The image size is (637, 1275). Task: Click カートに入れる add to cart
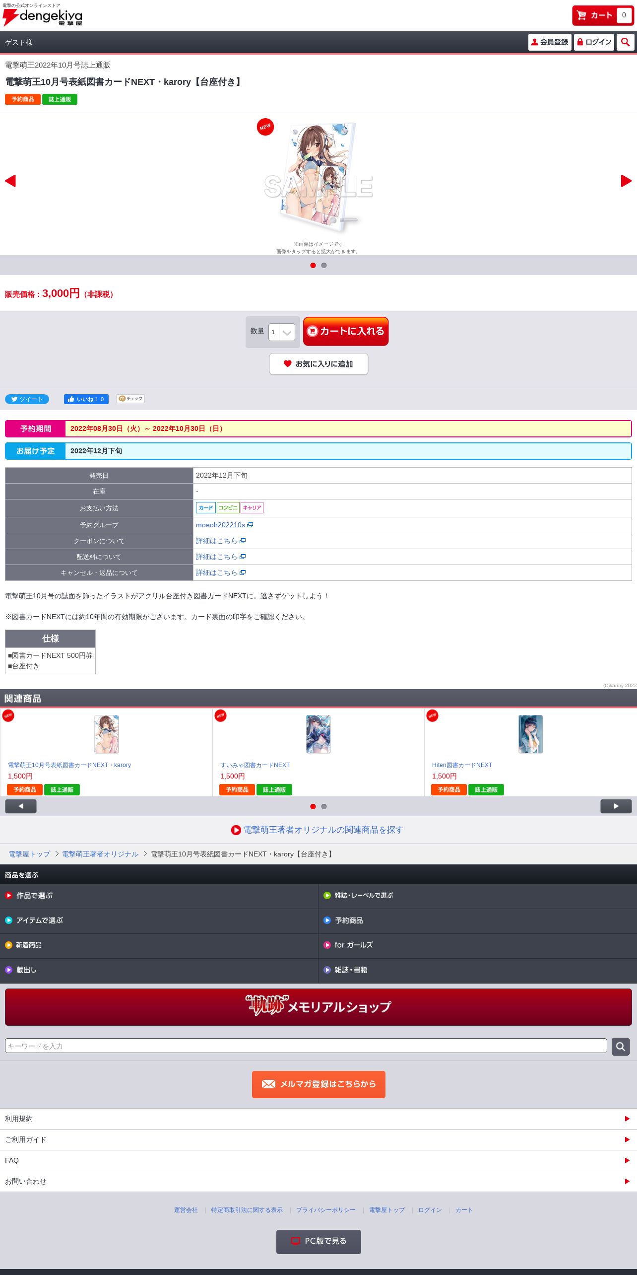pyautogui.click(x=346, y=331)
